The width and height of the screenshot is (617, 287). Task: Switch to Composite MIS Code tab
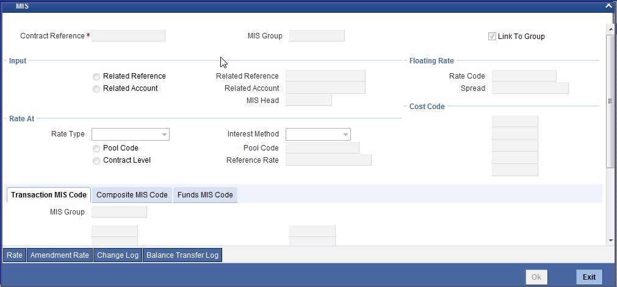[132, 195]
